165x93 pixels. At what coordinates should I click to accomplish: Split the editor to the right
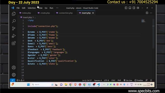tap(147, 13)
